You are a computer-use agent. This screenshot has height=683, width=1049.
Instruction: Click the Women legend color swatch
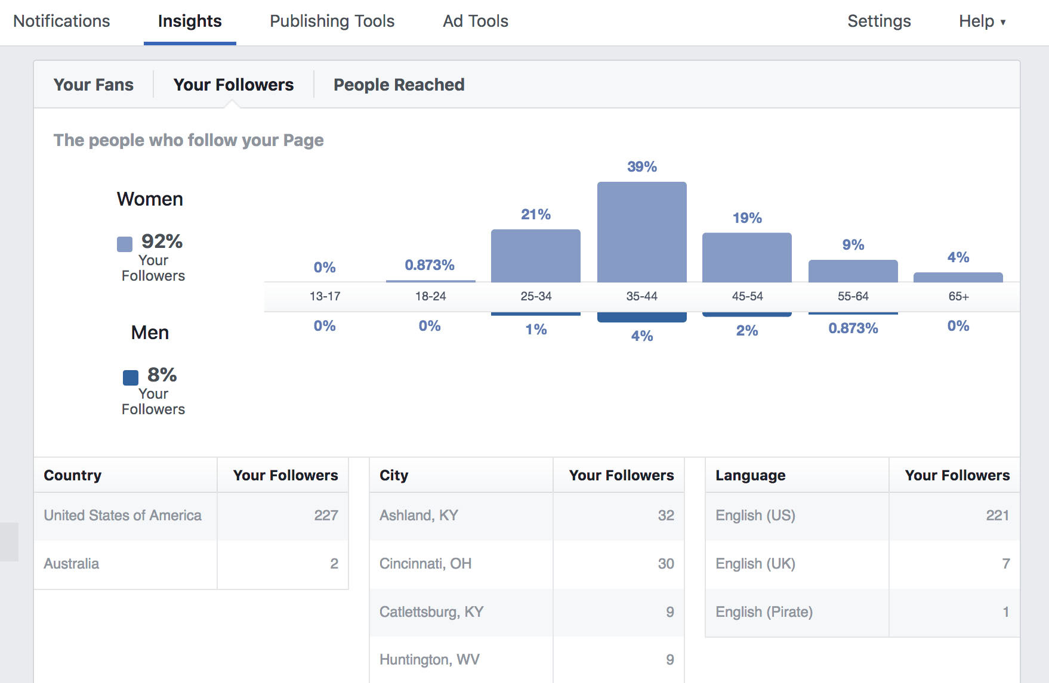tap(125, 244)
